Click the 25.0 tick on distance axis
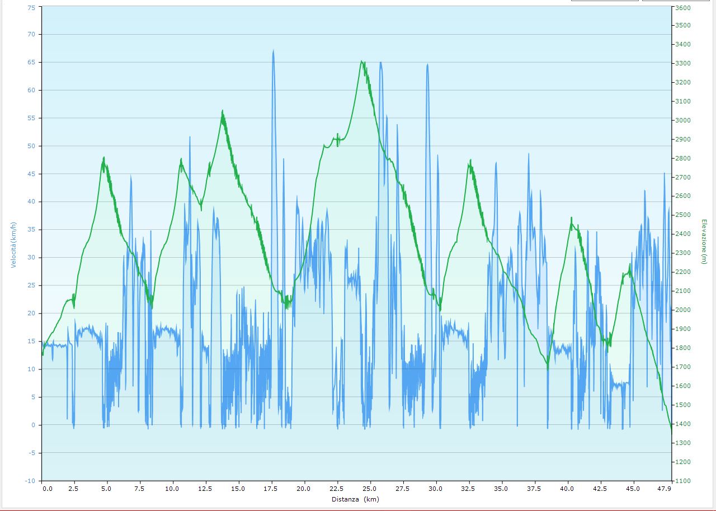Screen dimensions: 716x511 pos(369,489)
